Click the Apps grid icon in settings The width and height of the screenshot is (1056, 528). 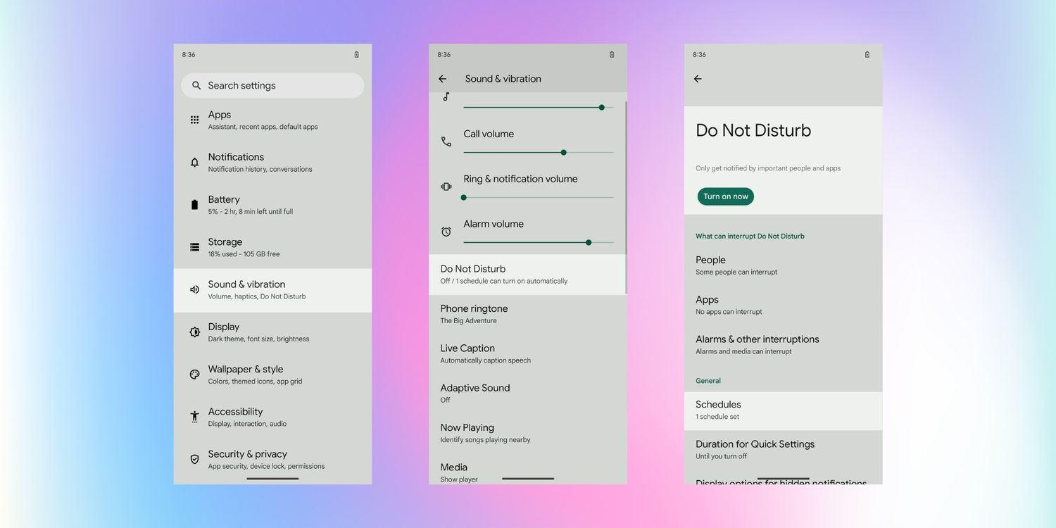(x=195, y=120)
